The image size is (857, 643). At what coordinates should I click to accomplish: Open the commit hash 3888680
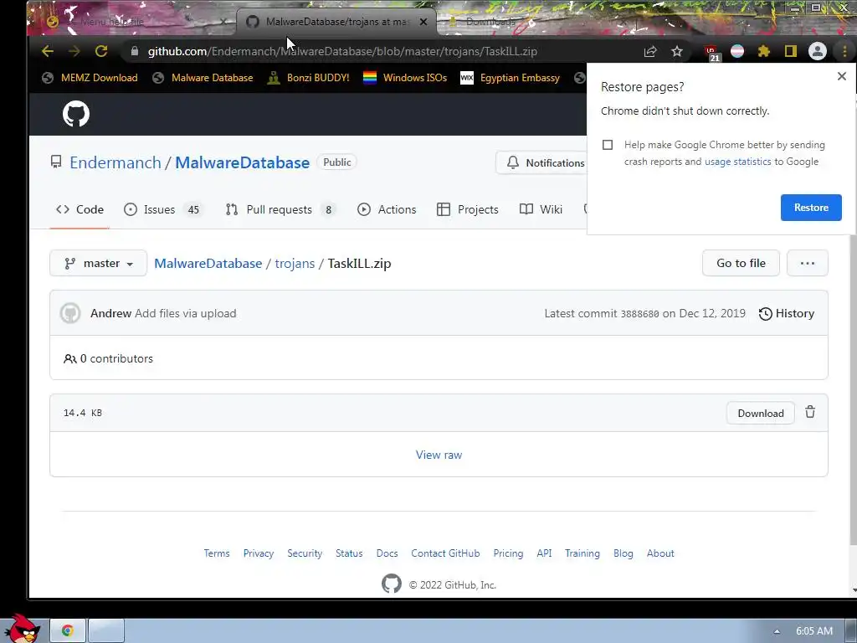pyautogui.click(x=639, y=314)
